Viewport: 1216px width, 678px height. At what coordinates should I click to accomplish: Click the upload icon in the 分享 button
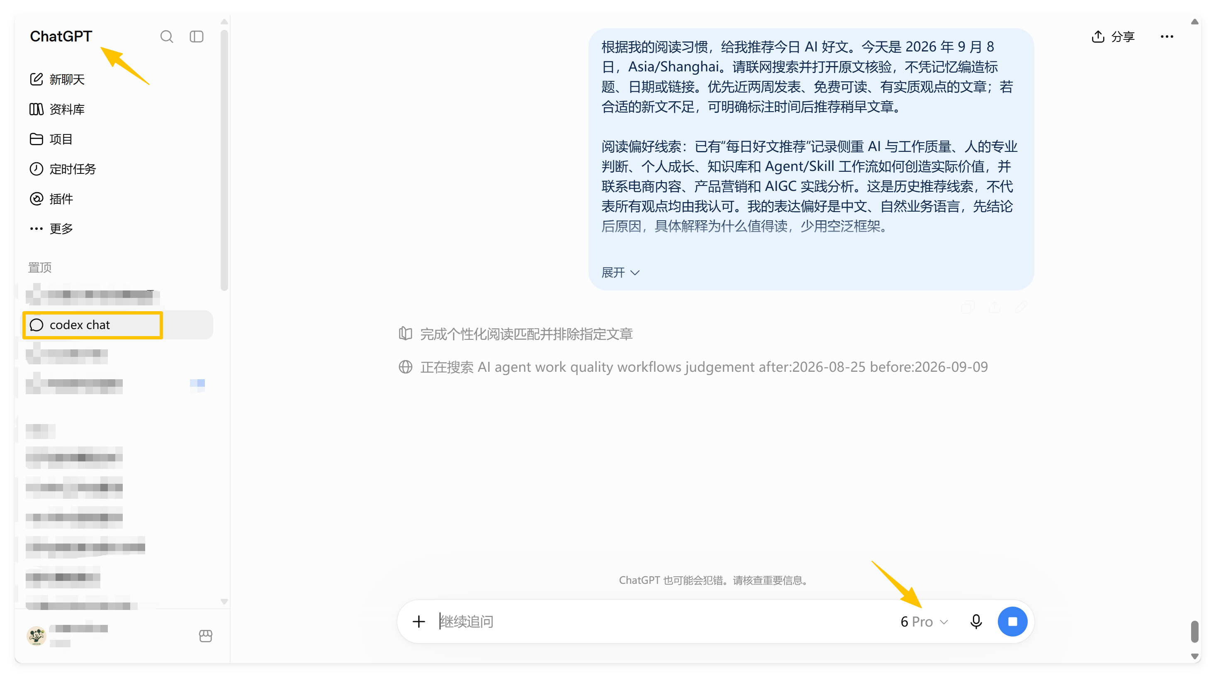pos(1098,37)
